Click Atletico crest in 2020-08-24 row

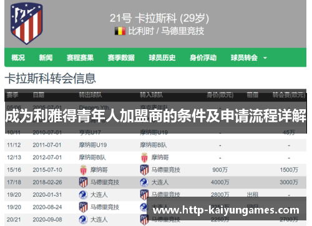pos(83,207)
